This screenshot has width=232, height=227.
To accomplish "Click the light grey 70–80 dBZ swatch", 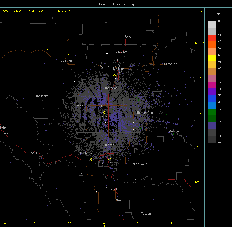I will pos(212,25).
